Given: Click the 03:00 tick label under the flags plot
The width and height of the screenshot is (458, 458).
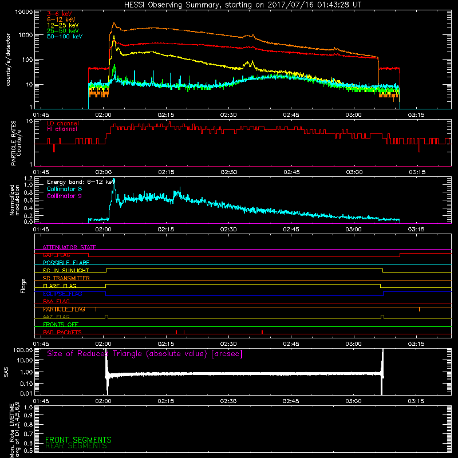Looking at the screenshot, I should (x=353, y=344).
